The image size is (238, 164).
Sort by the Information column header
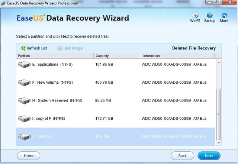point(177,56)
